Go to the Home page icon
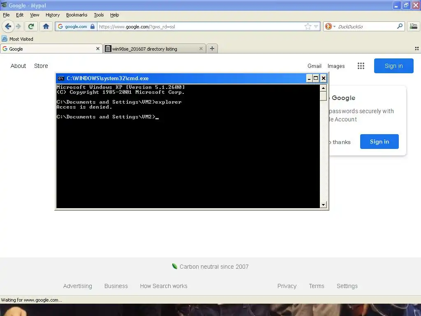Screen dimensions: 421x316 coord(46,26)
